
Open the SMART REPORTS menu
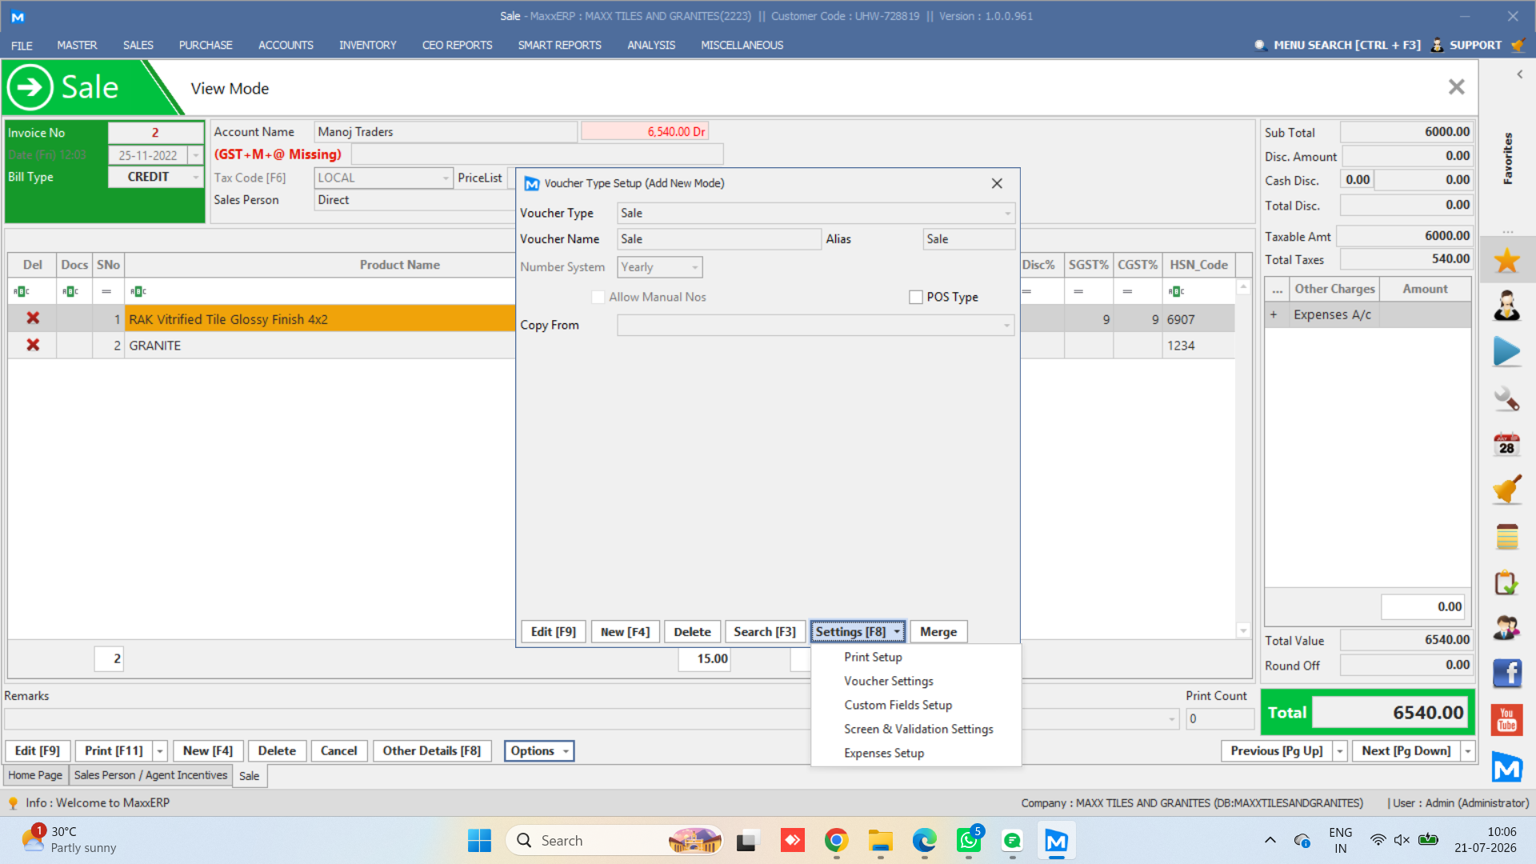pos(559,45)
